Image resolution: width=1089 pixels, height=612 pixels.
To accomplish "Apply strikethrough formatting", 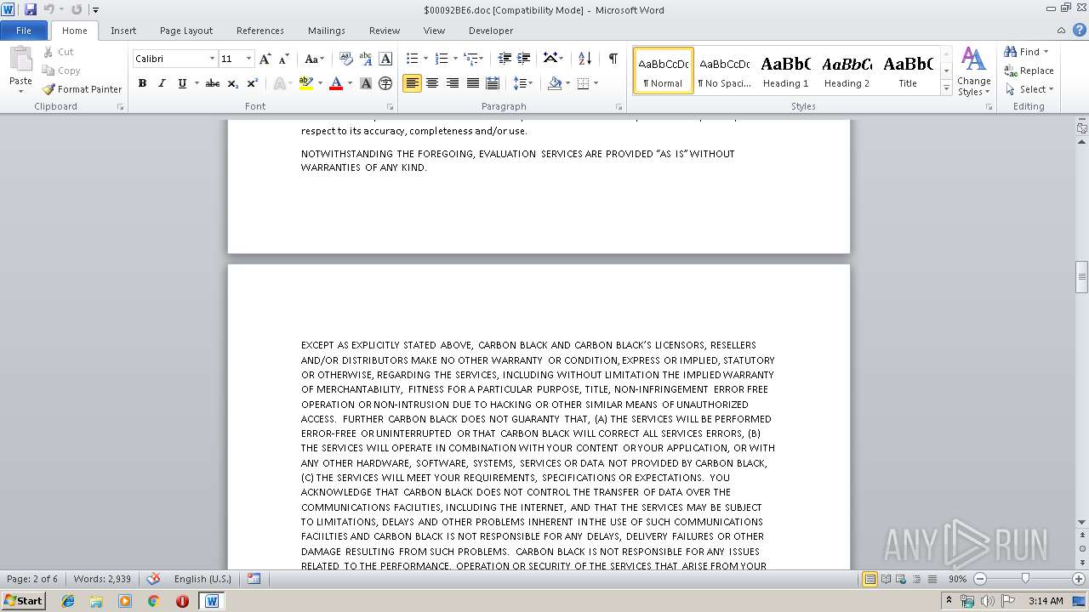I will tap(213, 83).
